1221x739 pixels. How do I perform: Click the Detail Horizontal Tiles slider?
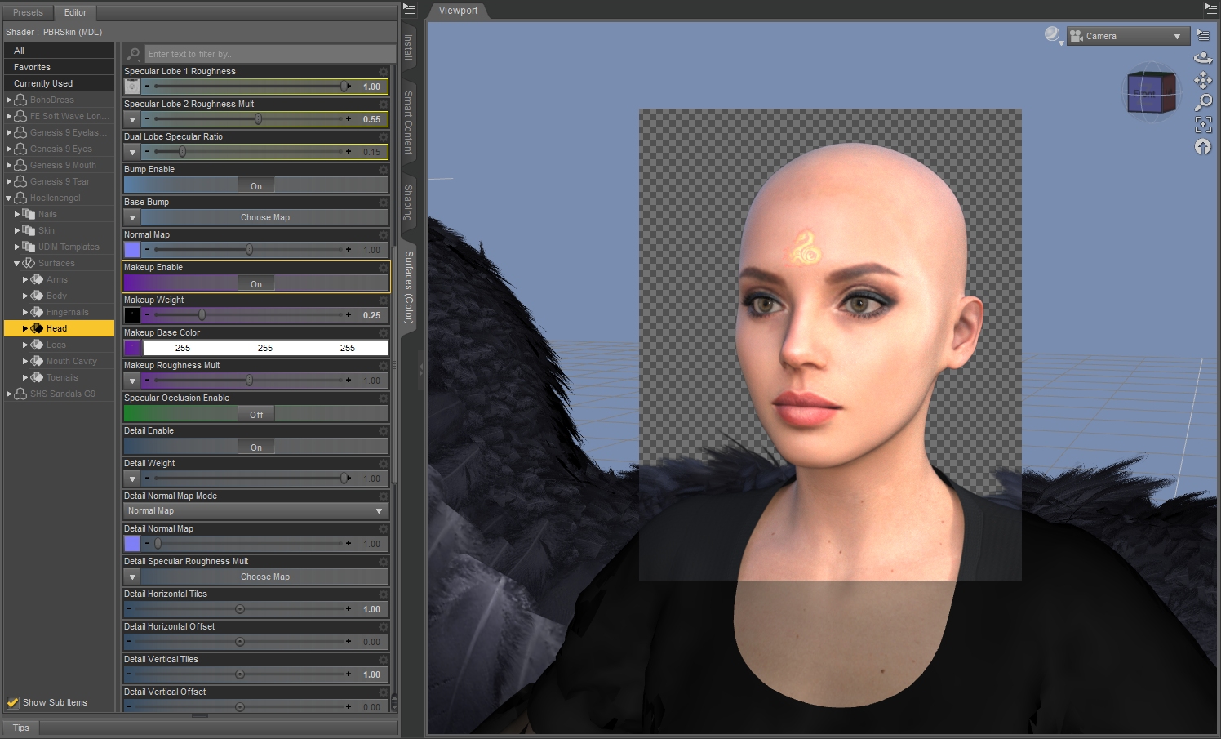(x=240, y=609)
